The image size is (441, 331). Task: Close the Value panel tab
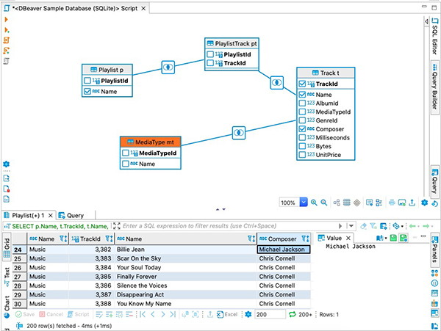click(348, 238)
